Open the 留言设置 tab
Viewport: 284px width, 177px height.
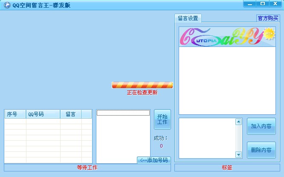pos(188,18)
